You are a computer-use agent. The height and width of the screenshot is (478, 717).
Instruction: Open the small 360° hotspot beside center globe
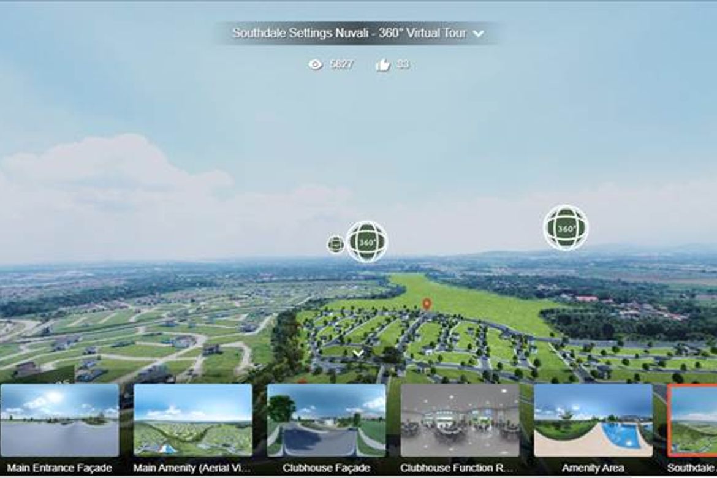point(336,245)
